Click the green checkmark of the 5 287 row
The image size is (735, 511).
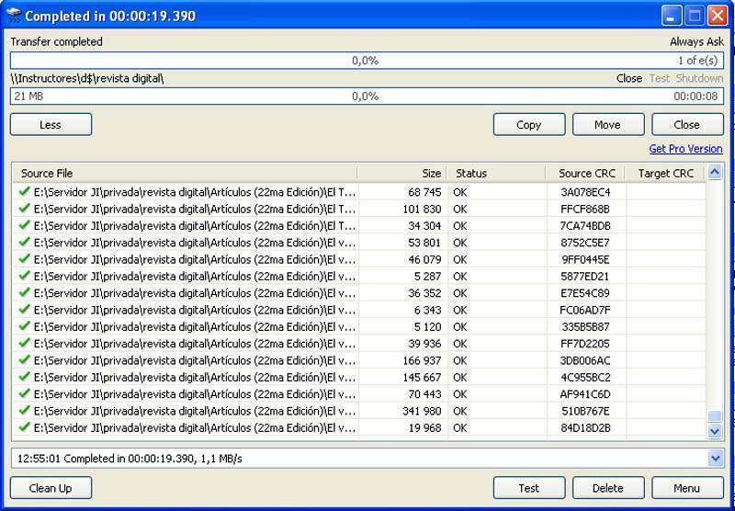pos(25,276)
